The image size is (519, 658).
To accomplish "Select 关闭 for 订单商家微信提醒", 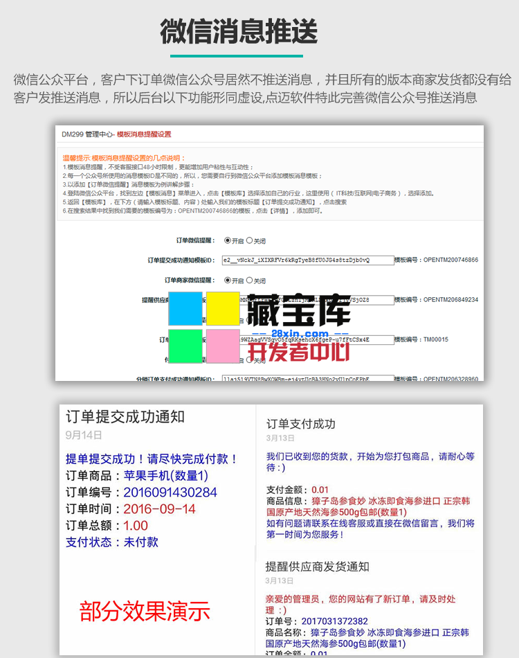I will [x=249, y=281].
